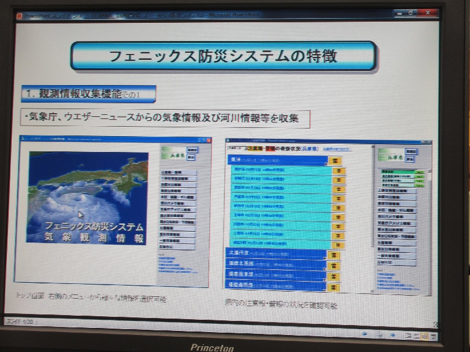Image resolution: width=470 pixels, height=352 pixels.
Task: Switch to Normal view icon
Action: [x=408, y=336]
